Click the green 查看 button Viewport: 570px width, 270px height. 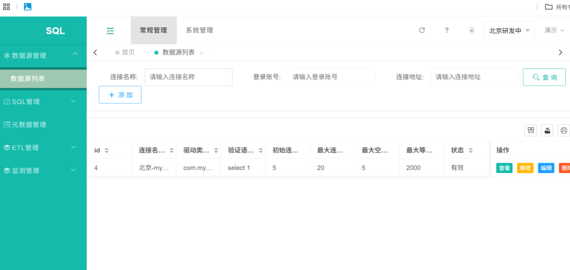[x=504, y=168]
